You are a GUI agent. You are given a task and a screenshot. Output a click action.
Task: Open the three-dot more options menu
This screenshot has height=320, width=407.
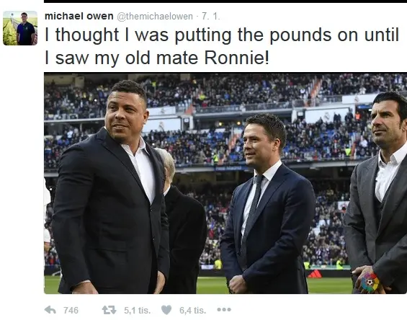(224, 310)
